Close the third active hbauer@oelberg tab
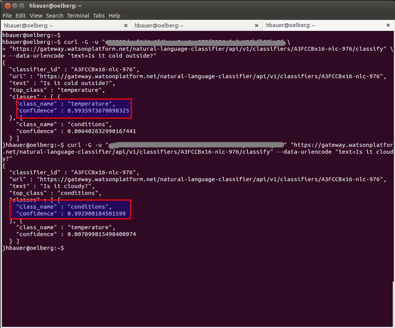Viewport: 395px width, 328px height. (x=388, y=25)
